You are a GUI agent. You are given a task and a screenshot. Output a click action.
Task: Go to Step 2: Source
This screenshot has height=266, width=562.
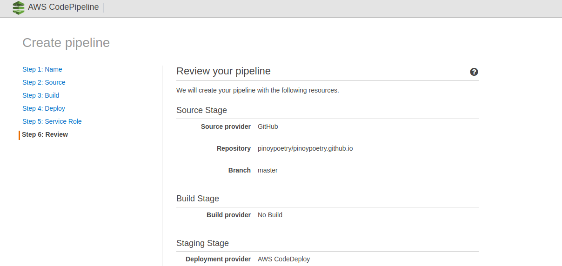point(44,82)
